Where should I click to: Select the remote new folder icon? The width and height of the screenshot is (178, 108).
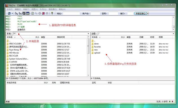pos(92,49)
